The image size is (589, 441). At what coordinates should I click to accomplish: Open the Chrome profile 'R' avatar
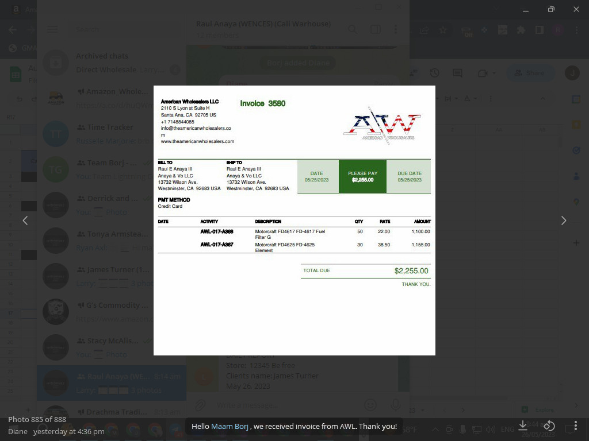558,30
